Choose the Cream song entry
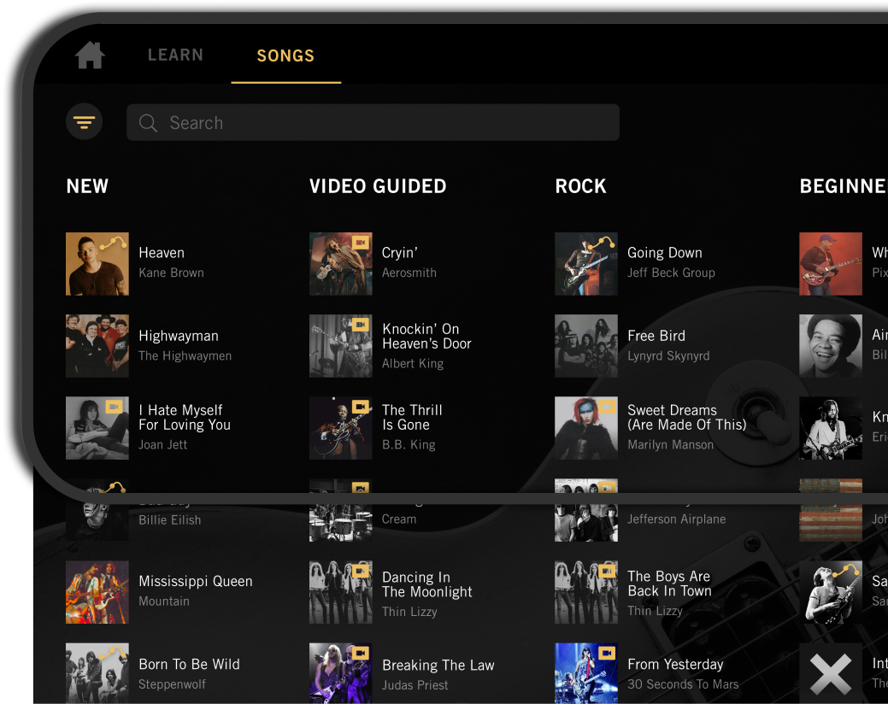This screenshot has height=704, width=888. coord(363,510)
